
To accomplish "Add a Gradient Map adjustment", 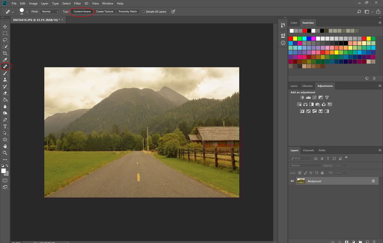I will [x=327, y=111].
